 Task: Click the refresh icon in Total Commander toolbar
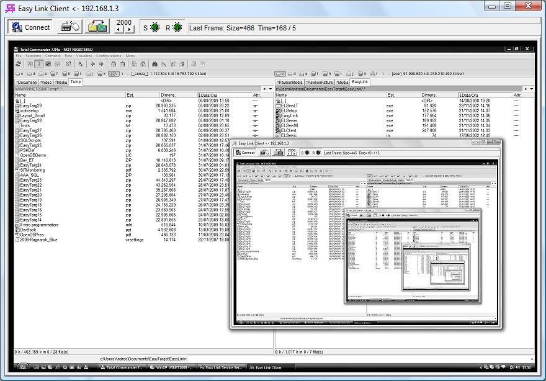19,64
